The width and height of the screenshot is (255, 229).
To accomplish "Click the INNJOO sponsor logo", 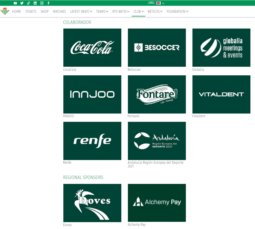I will [x=92, y=94].
